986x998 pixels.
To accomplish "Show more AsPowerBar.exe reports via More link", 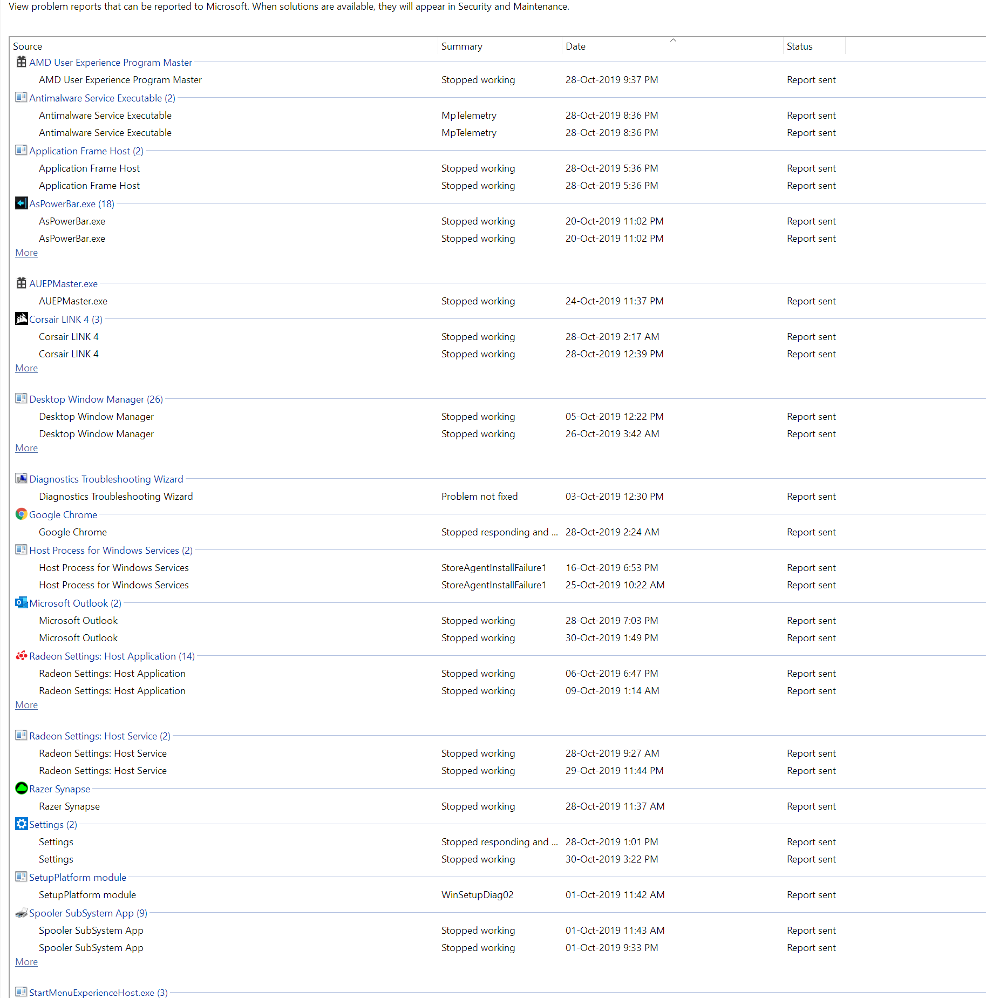I will point(26,253).
